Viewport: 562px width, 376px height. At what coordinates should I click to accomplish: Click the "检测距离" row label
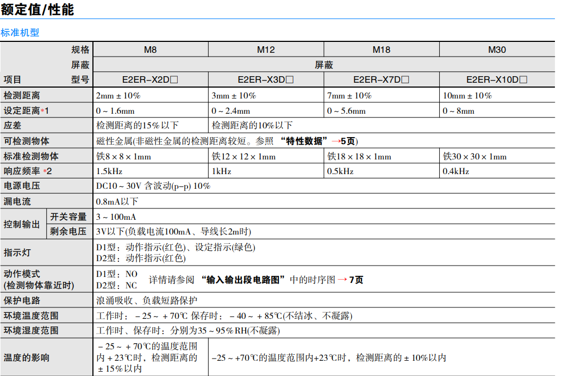22,95
